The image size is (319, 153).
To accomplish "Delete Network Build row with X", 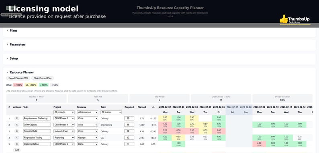I will pos(17,131).
